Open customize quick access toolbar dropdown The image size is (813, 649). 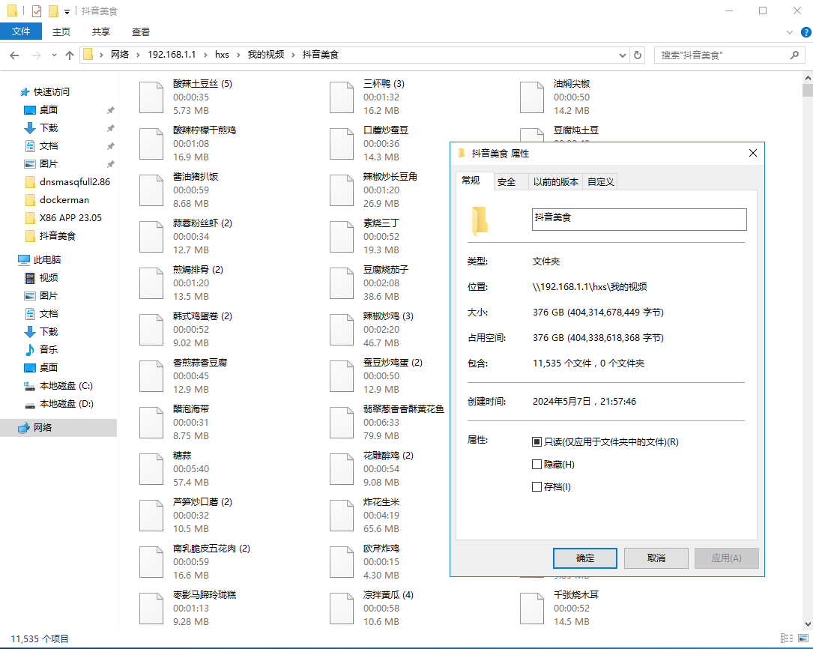pyautogui.click(x=67, y=11)
